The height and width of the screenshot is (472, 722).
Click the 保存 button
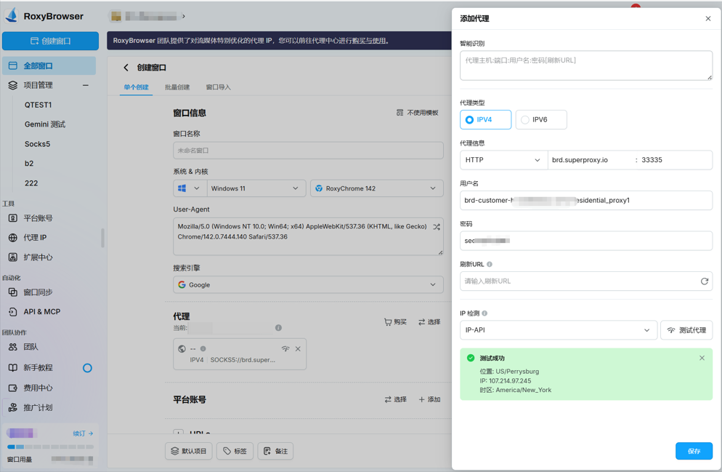click(693, 451)
